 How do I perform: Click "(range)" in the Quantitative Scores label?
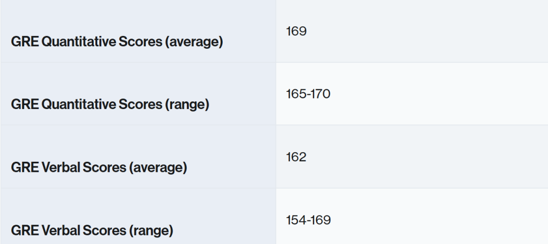pyautogui.click(x=187, y=104)
